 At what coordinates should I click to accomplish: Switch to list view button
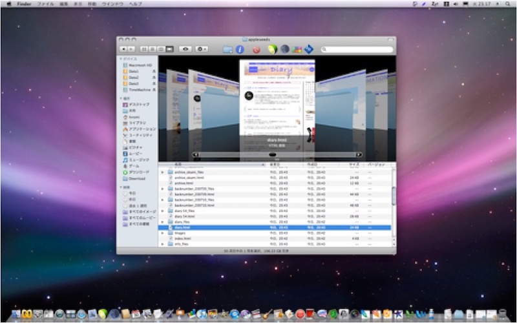(x=153, y=48)
